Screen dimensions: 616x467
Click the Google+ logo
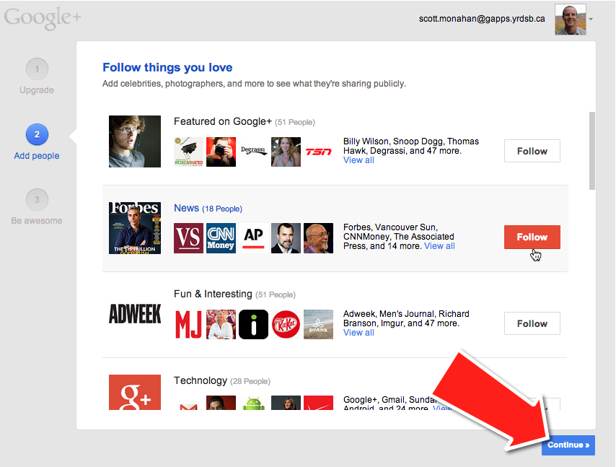[x=43, y=18]
